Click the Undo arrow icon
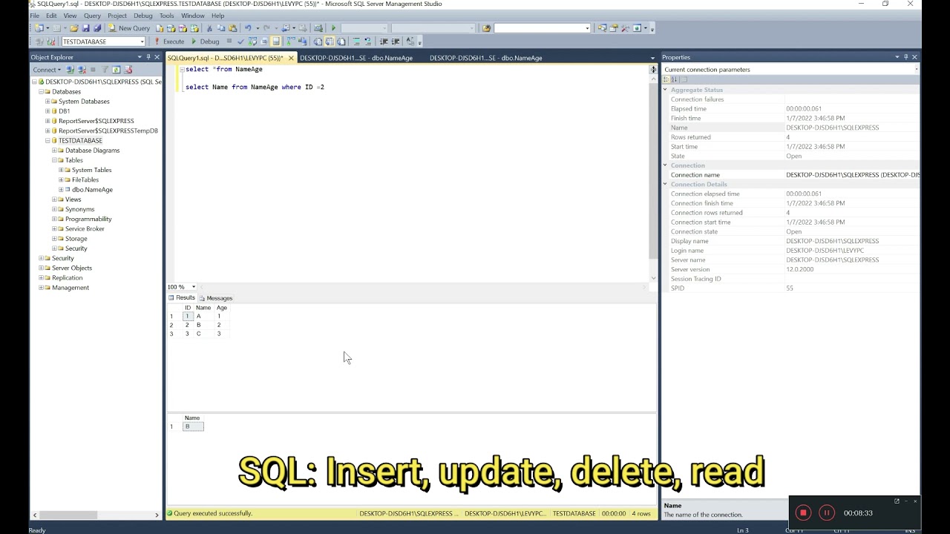Image resolution: width=950 pixels, height=534 pixels. [x=248, y=28]
